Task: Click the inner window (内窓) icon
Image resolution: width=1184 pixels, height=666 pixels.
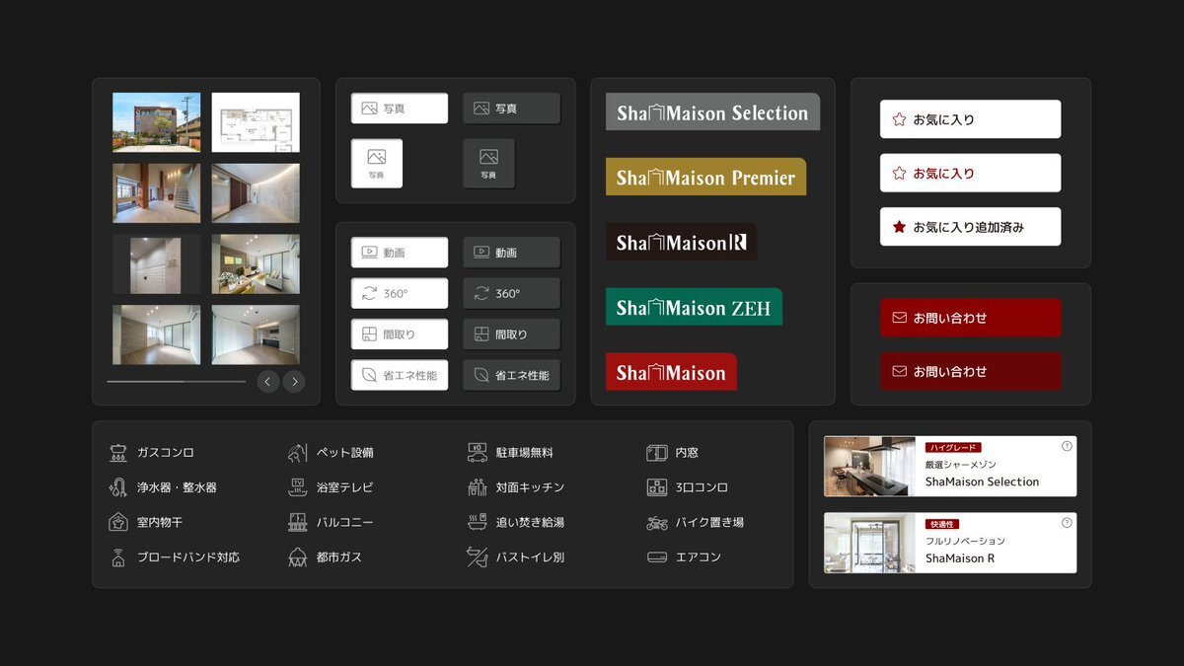Action: point(657,453)
